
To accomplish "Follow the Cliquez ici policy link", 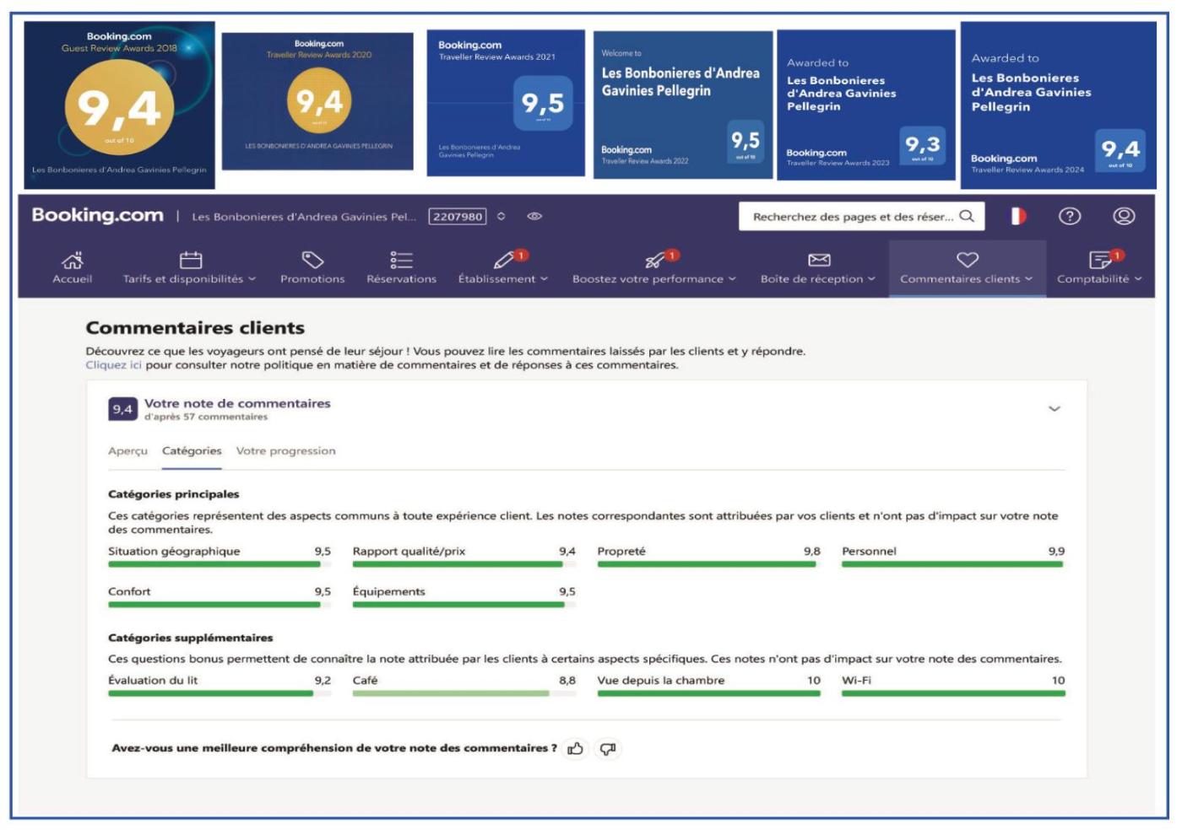I will tap(113, 365).
